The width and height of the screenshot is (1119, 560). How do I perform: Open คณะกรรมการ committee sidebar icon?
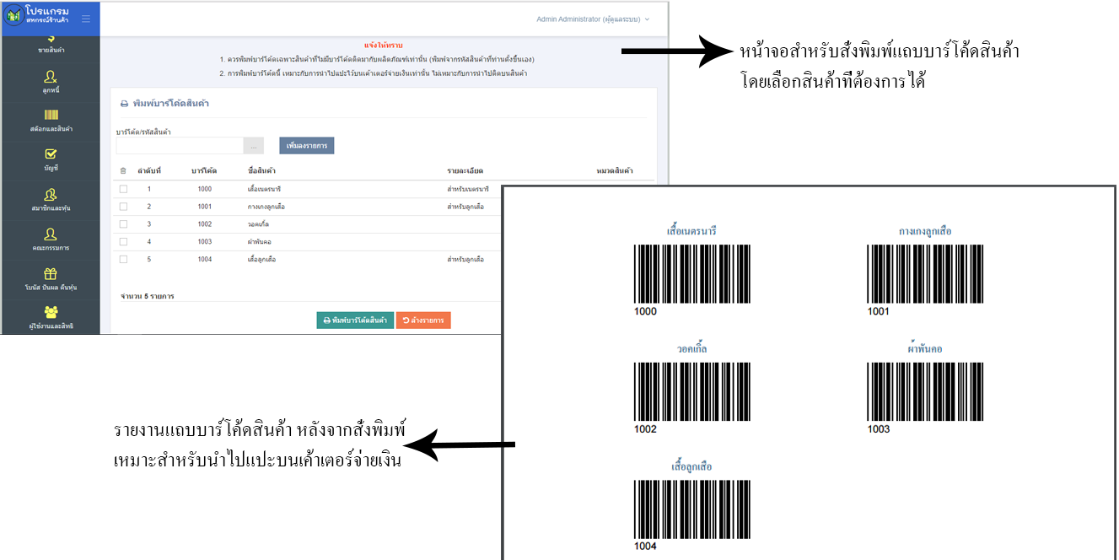(51, 234)
